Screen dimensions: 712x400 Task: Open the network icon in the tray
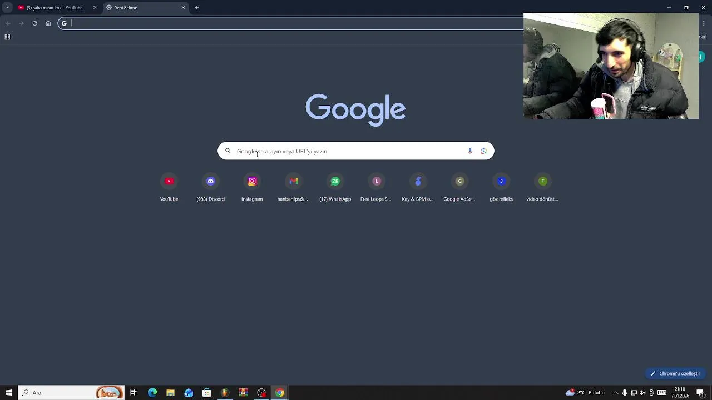(634, 393)
